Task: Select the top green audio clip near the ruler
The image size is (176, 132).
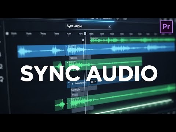Action: click(x=133, y=40)
